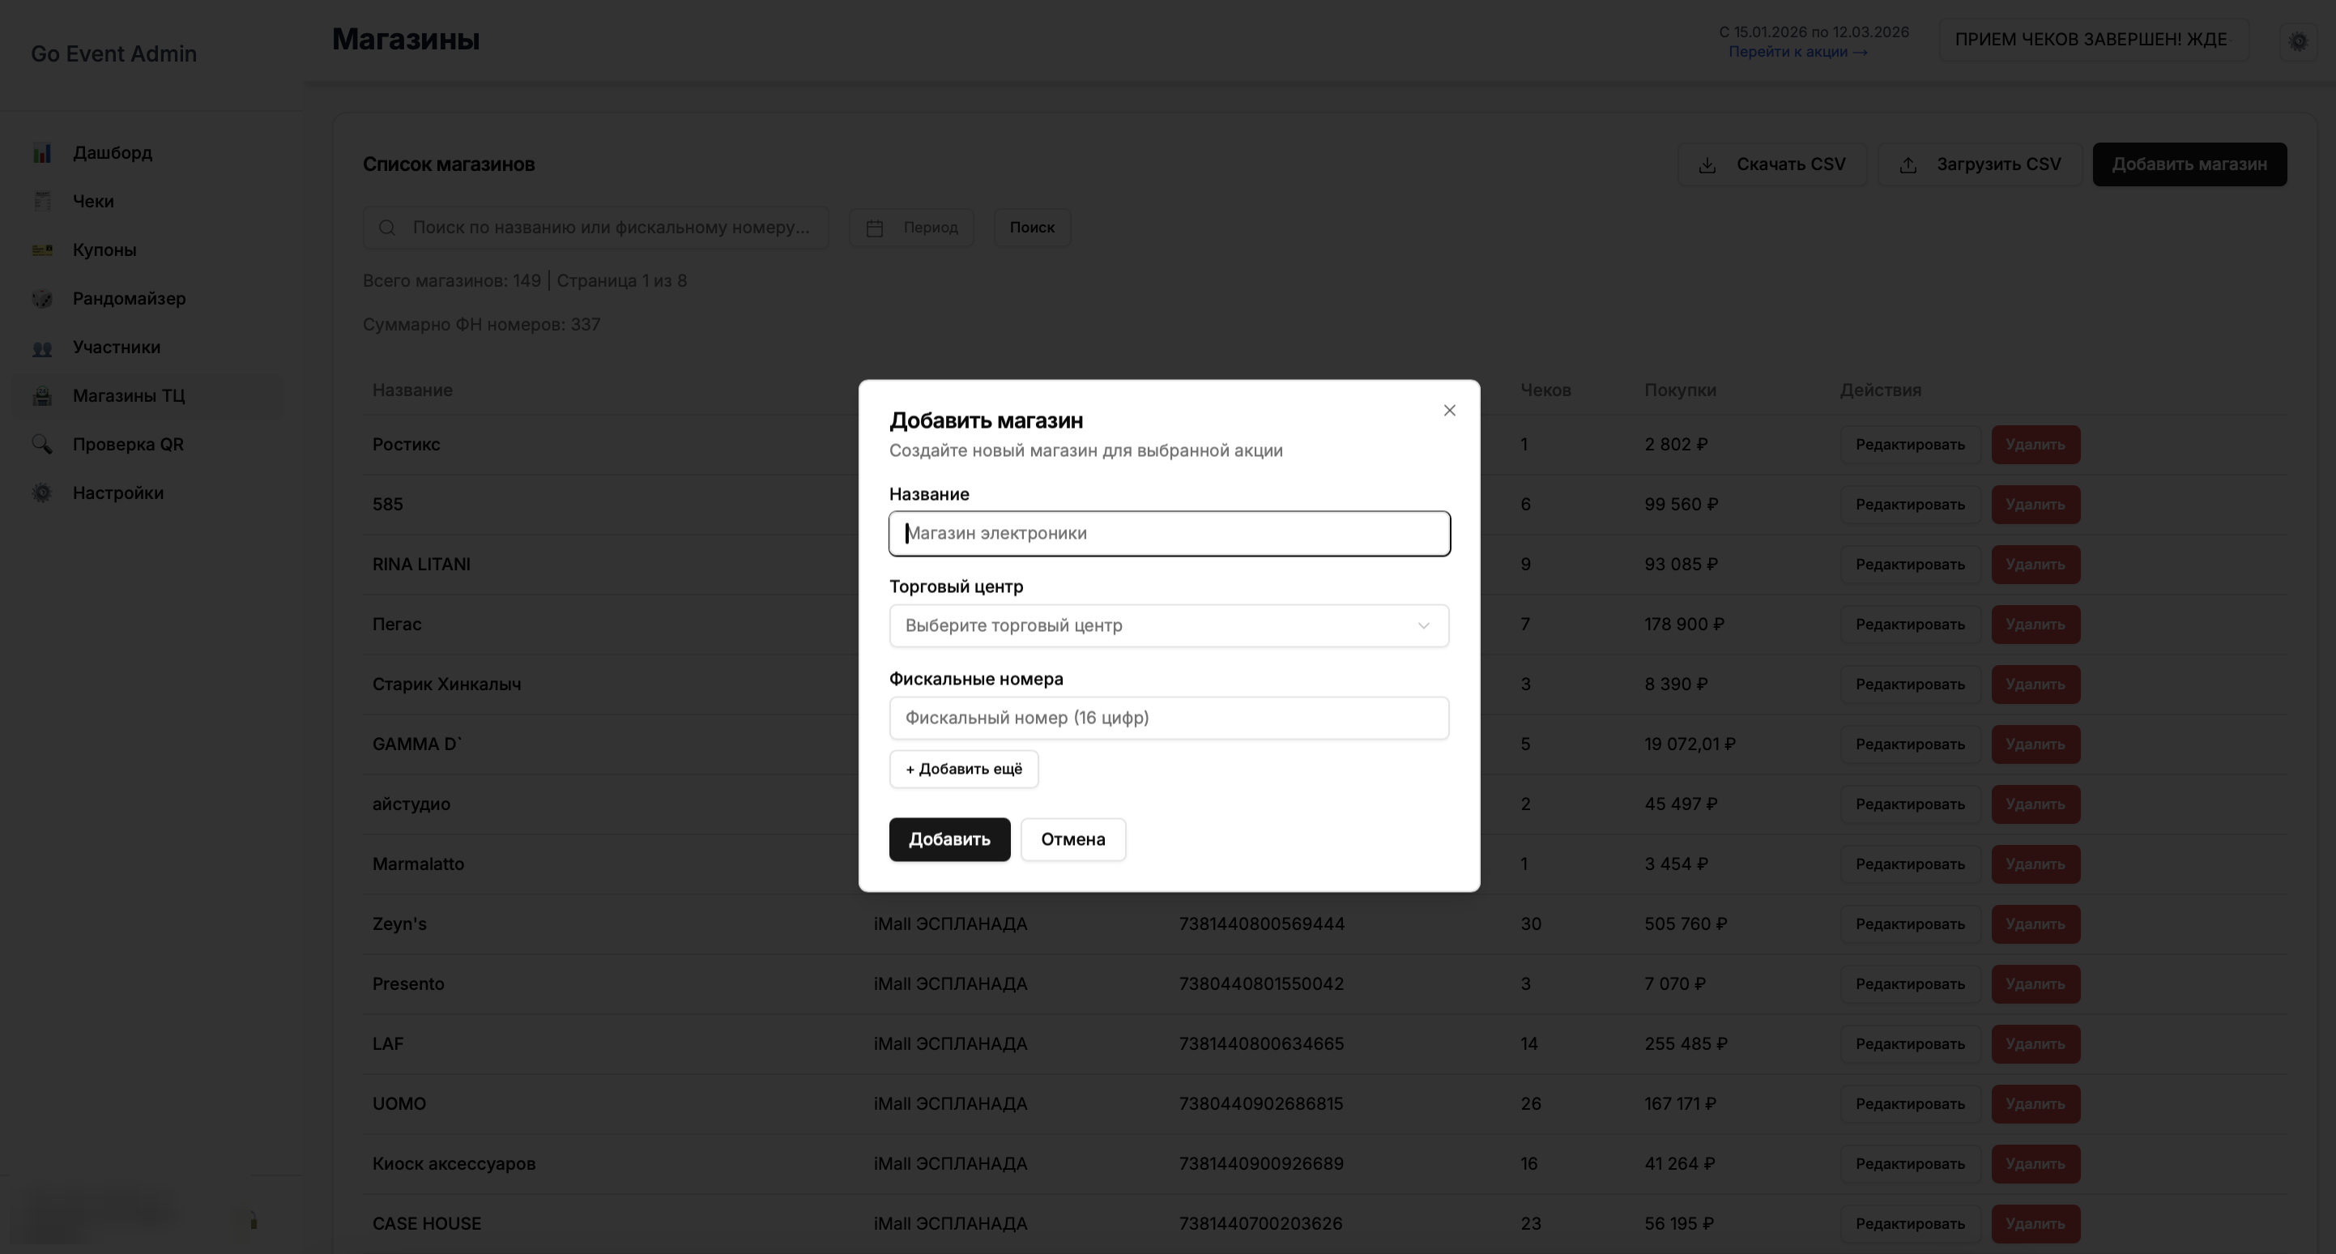Go to Участники section

116,348
